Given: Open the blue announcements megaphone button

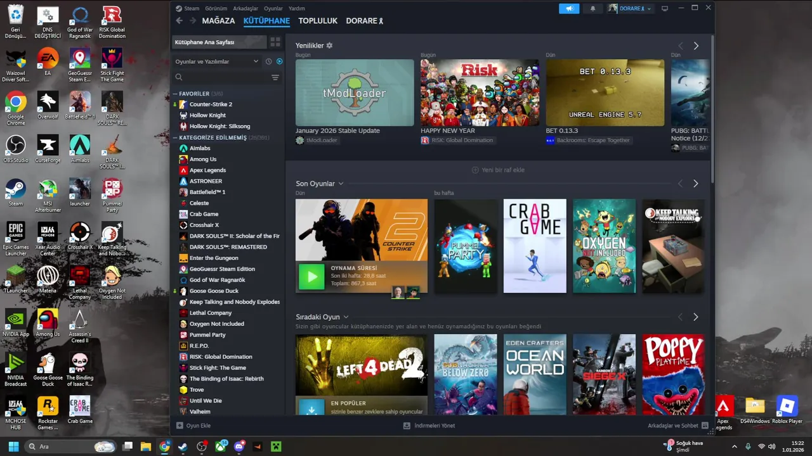Looking at the screenshot, I should point(569,8).
